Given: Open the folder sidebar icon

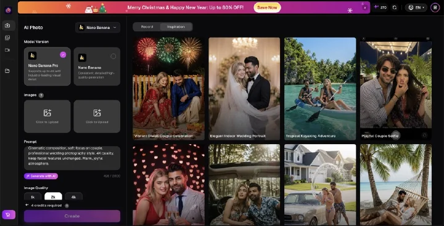Looking at the screenshot, I should (x=7, y=71).
